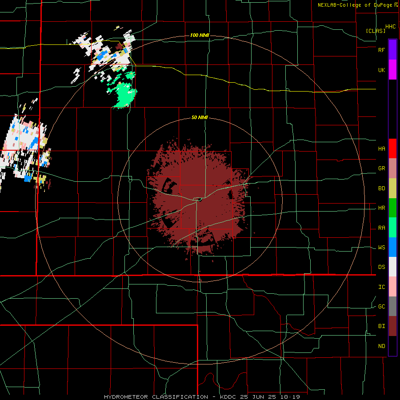
Task: Click the BD legend label
Action: 381,188
